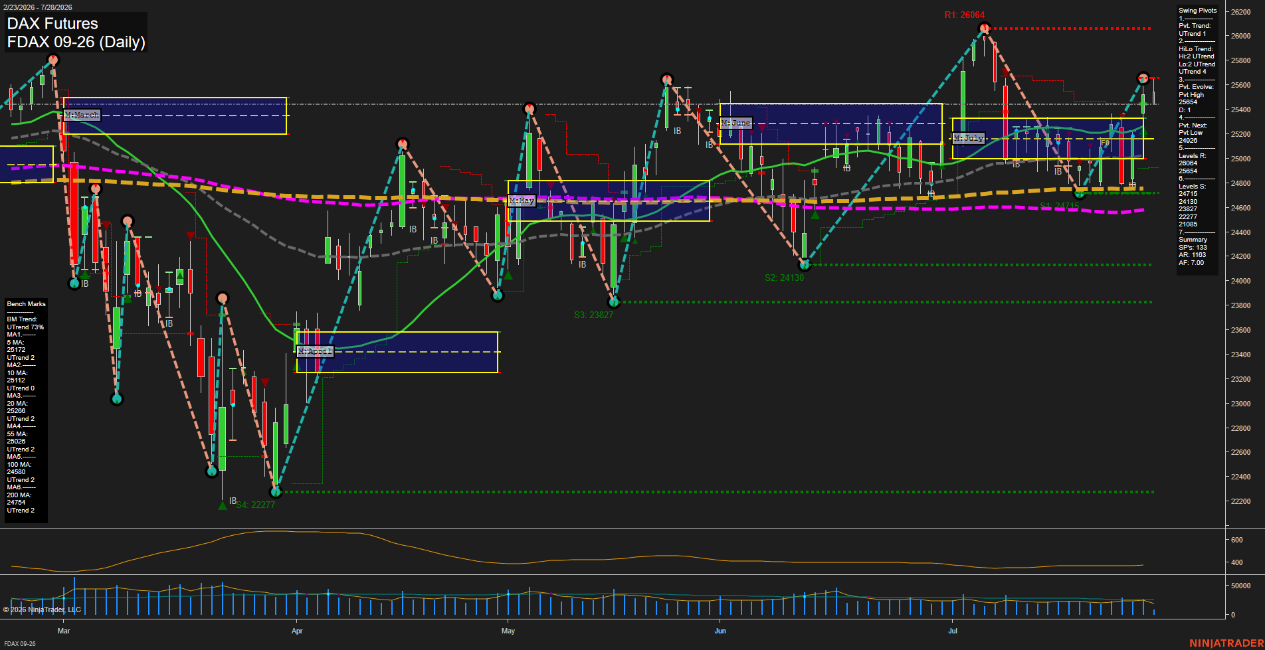
Task: Click the Bench Marks panel heading
Action: click(x=27, y=304)
